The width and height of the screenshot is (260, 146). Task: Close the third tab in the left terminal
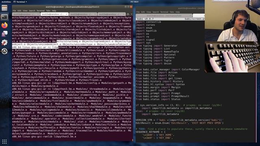[95, 14]
